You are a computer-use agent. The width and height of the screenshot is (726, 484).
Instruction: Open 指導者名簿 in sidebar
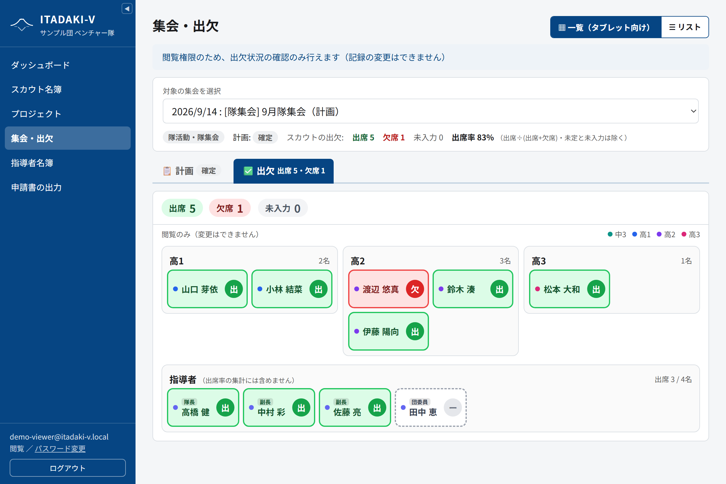pos(67,163)
